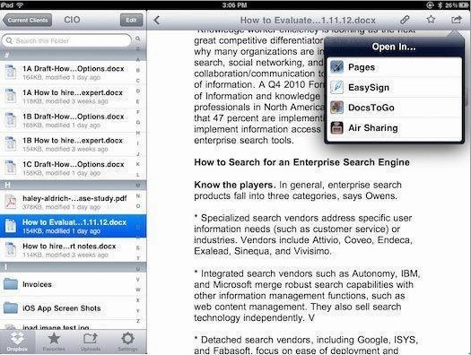The height and width of the screenshot is (355, 471).
Task: Open 1A Draft-How...Options.docx
Action: (x=67, y=73)
